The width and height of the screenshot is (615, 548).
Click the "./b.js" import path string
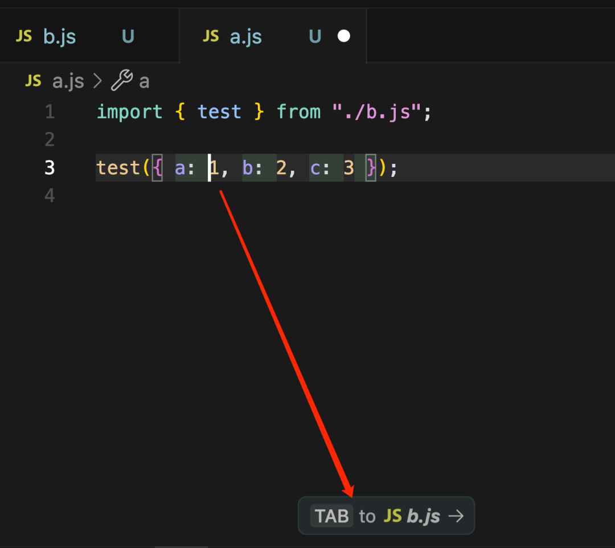coord(377,112)
